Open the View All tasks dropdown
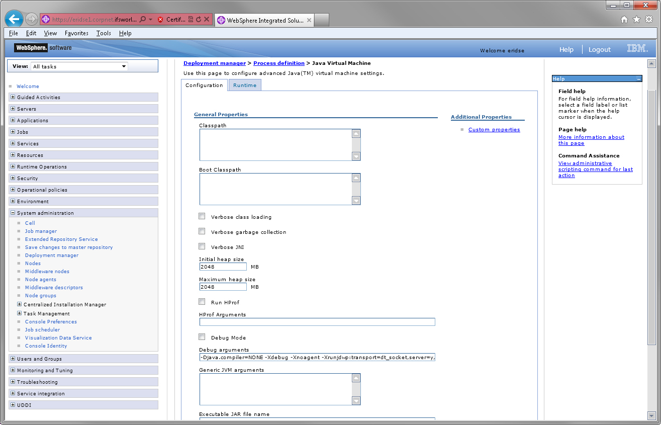 [x=79, y=66]
